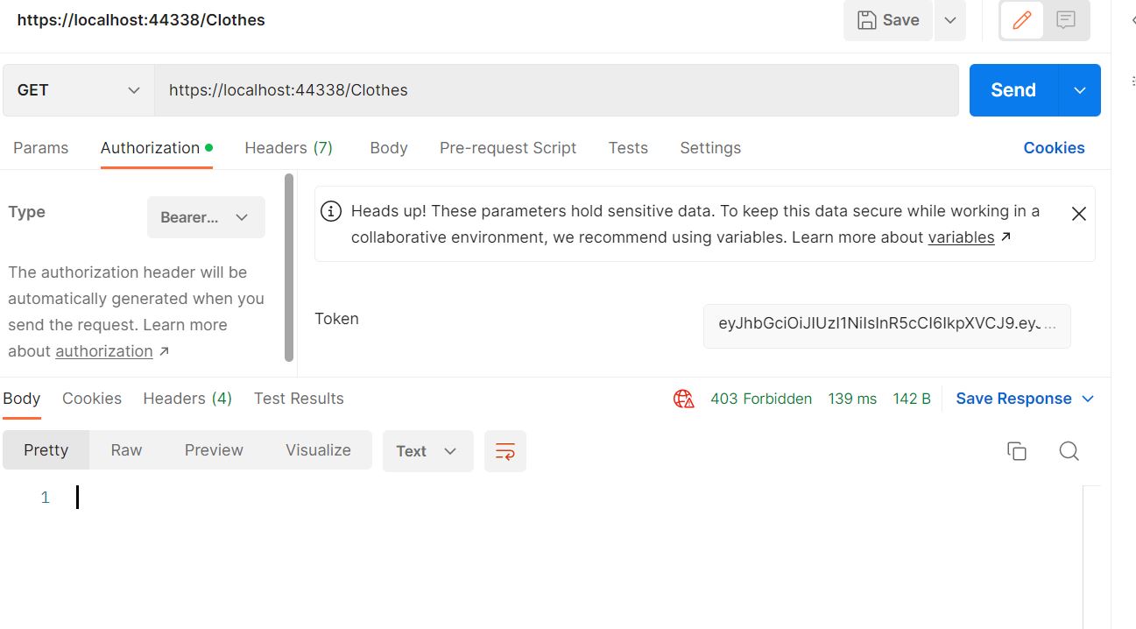
Task: Open the Text response format dropdown
Action: pos(427,450)
